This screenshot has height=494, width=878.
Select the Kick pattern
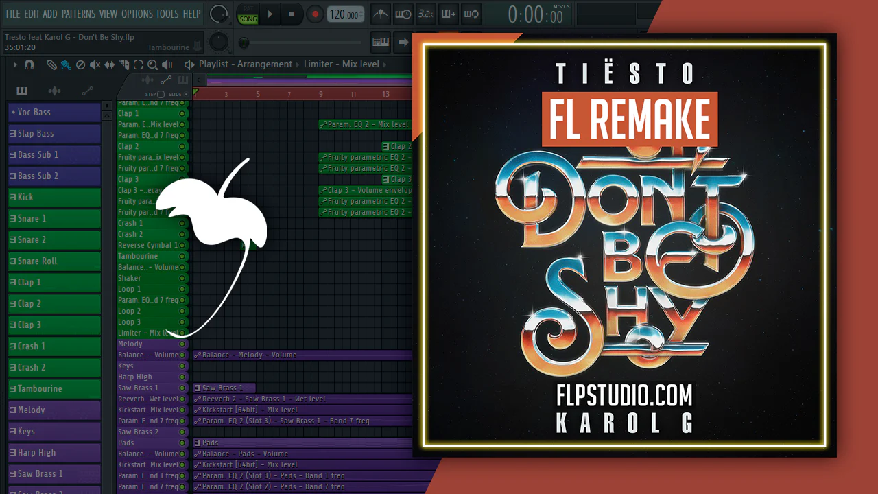click(55, 198)
